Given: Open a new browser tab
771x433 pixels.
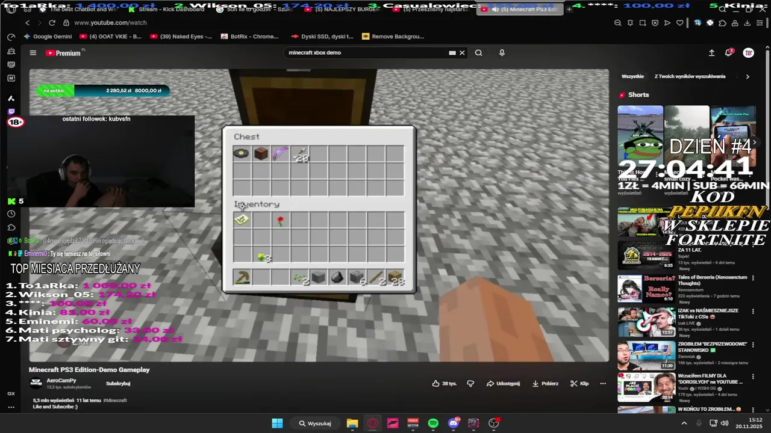Looking at the screenshot, I should 569,10.
